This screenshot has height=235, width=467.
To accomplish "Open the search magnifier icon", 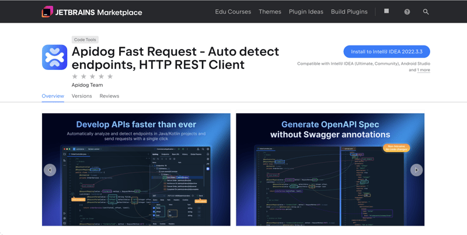I will pyautogui.click(x=426, y=12).
